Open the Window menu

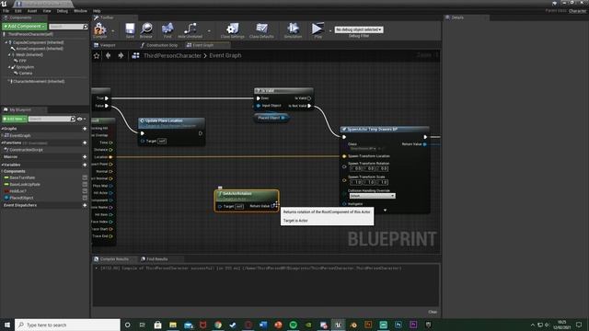point(80,11)
